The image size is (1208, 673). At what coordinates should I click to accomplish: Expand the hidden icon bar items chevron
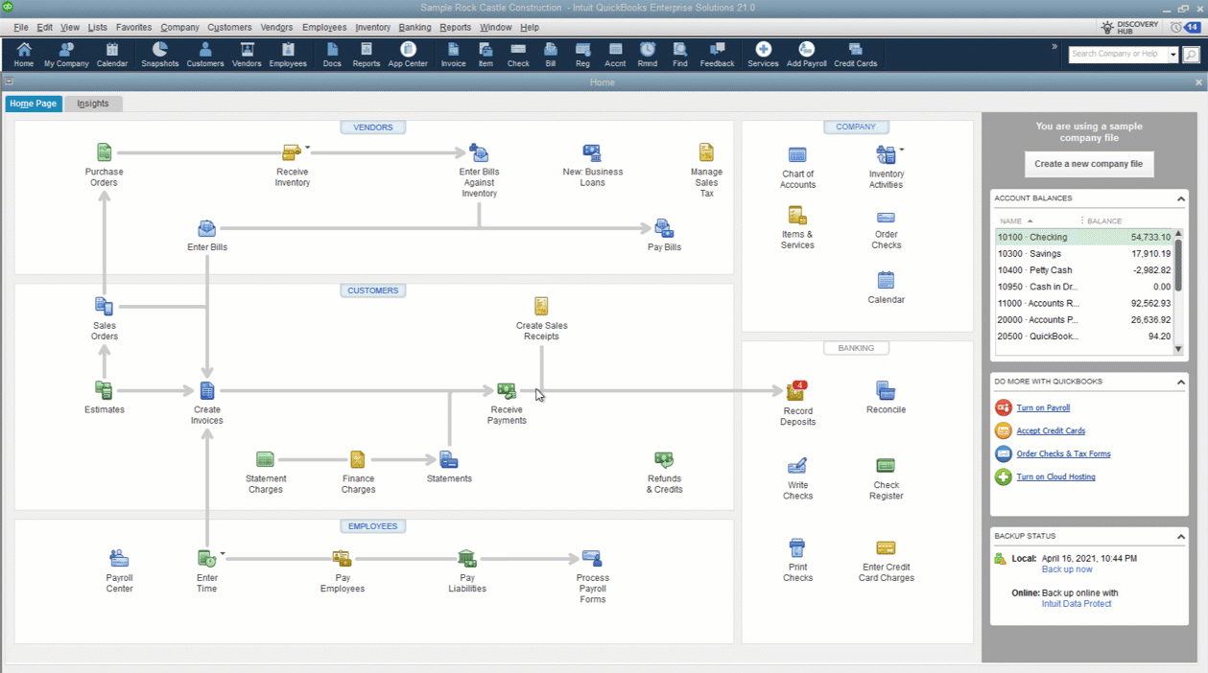click(x=1054, y=47)
